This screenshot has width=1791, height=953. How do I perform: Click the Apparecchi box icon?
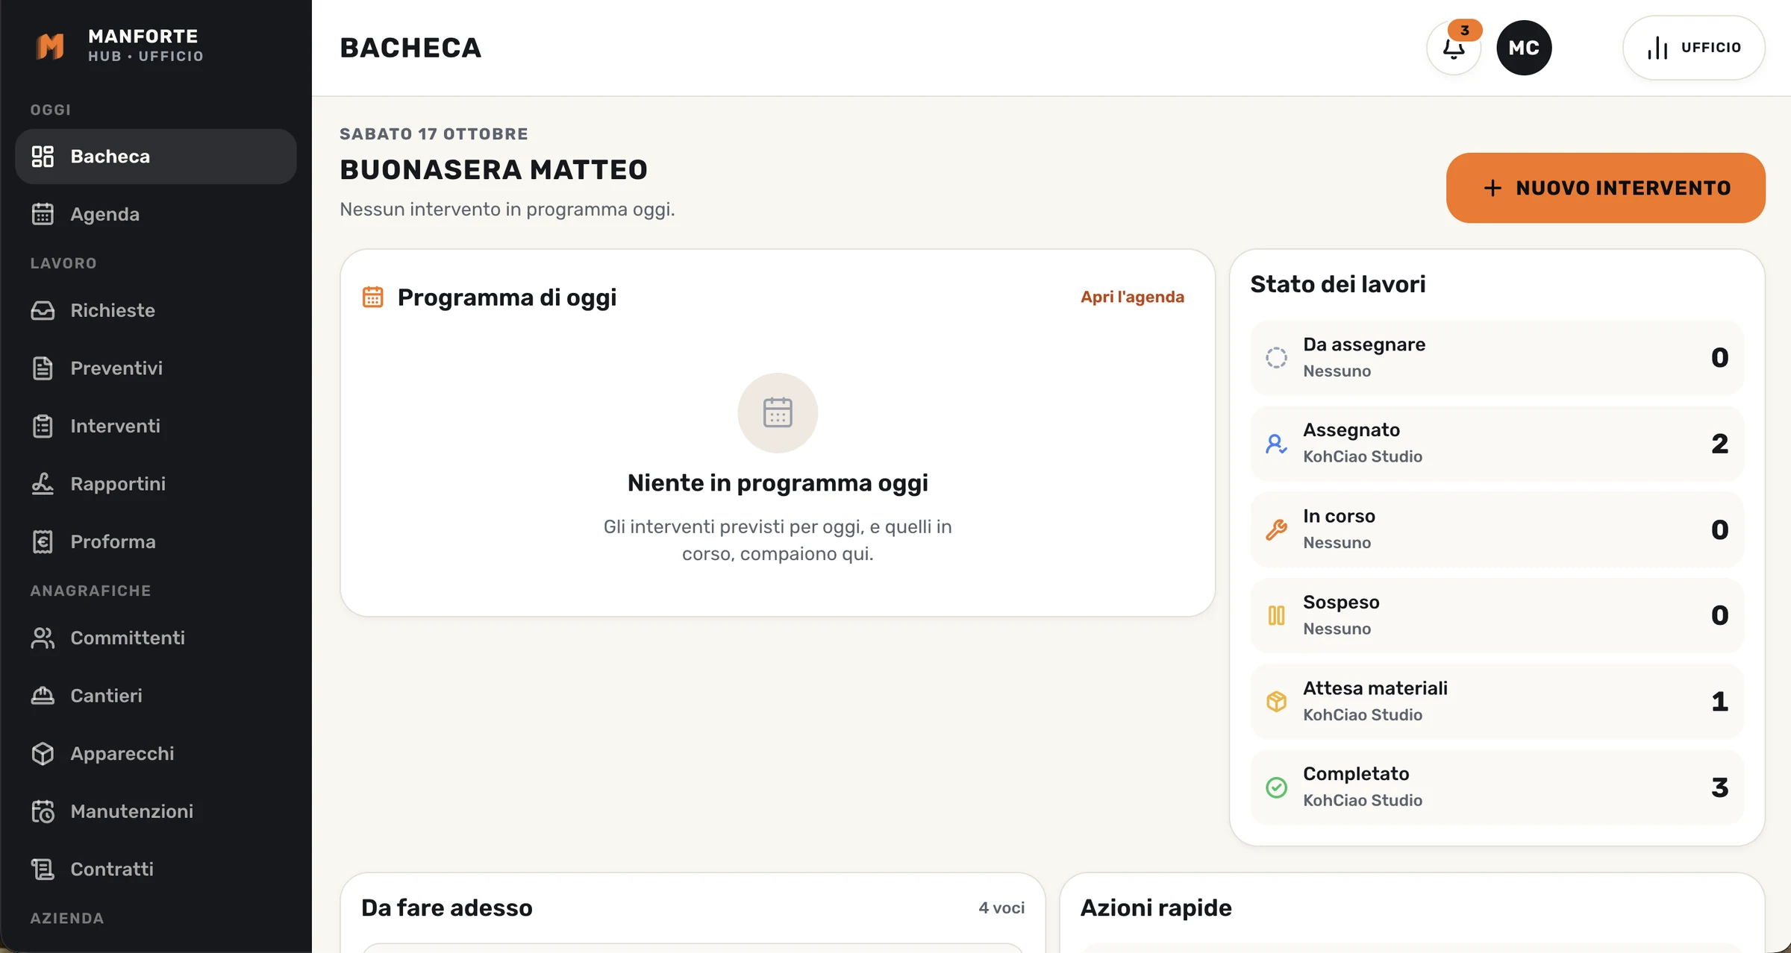pyautogui.click(x=43, y=754)
